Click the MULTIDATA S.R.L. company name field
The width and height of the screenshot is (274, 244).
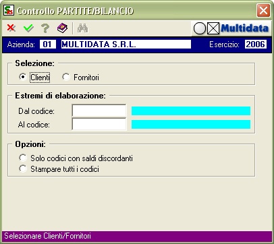click(x=126, y=44)
